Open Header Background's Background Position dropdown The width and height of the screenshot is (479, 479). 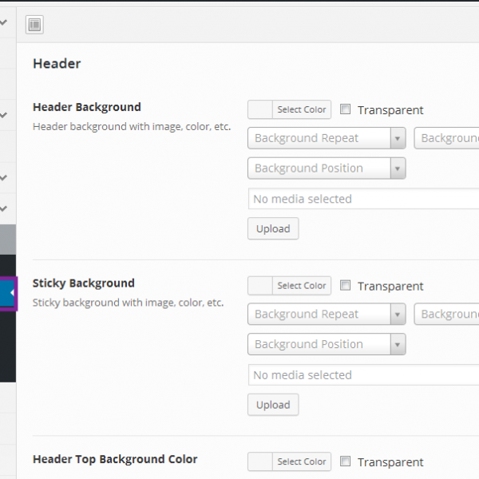coord(327,168)
